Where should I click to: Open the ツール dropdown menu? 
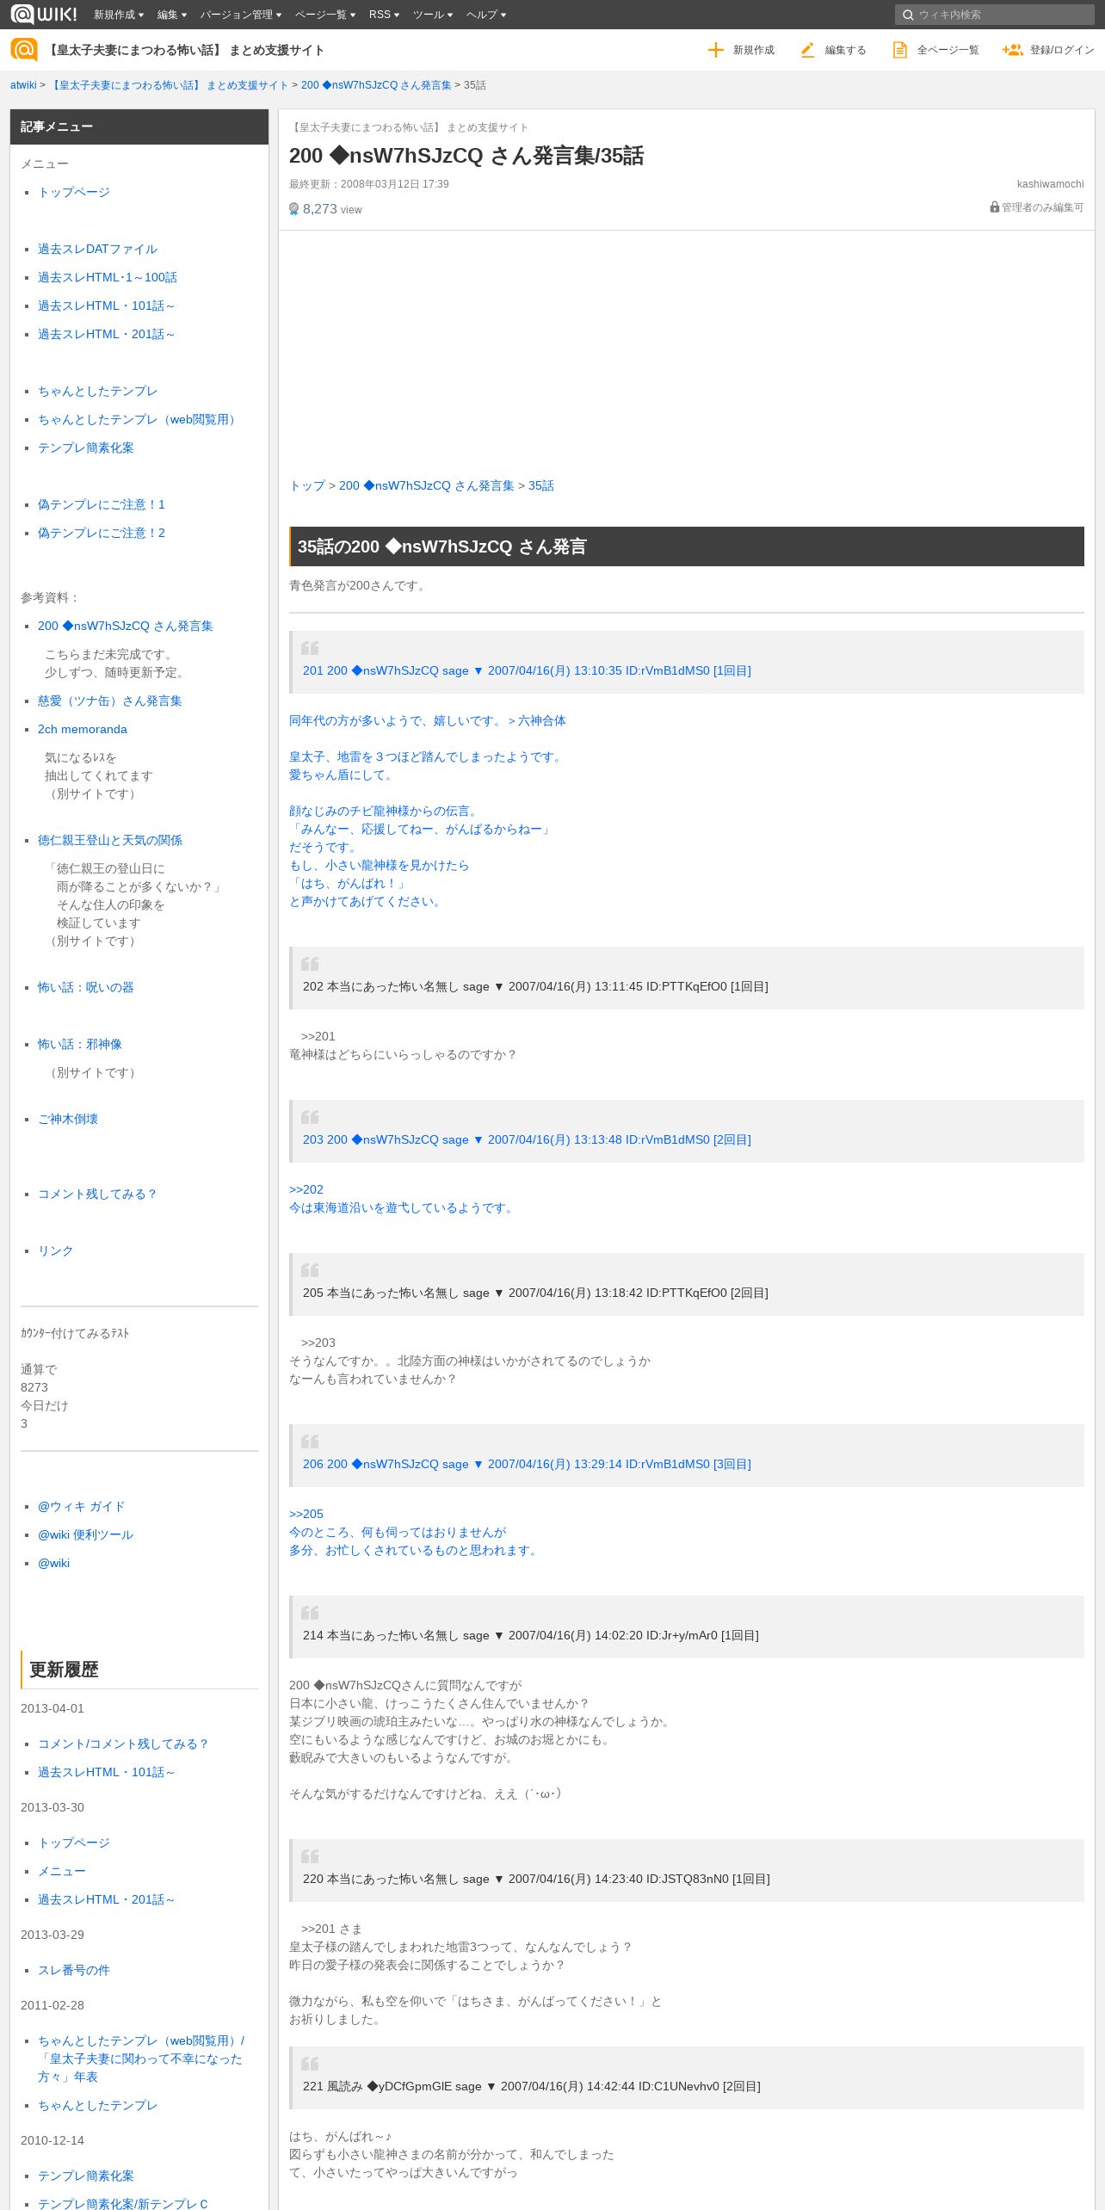(x=433, y=15)
